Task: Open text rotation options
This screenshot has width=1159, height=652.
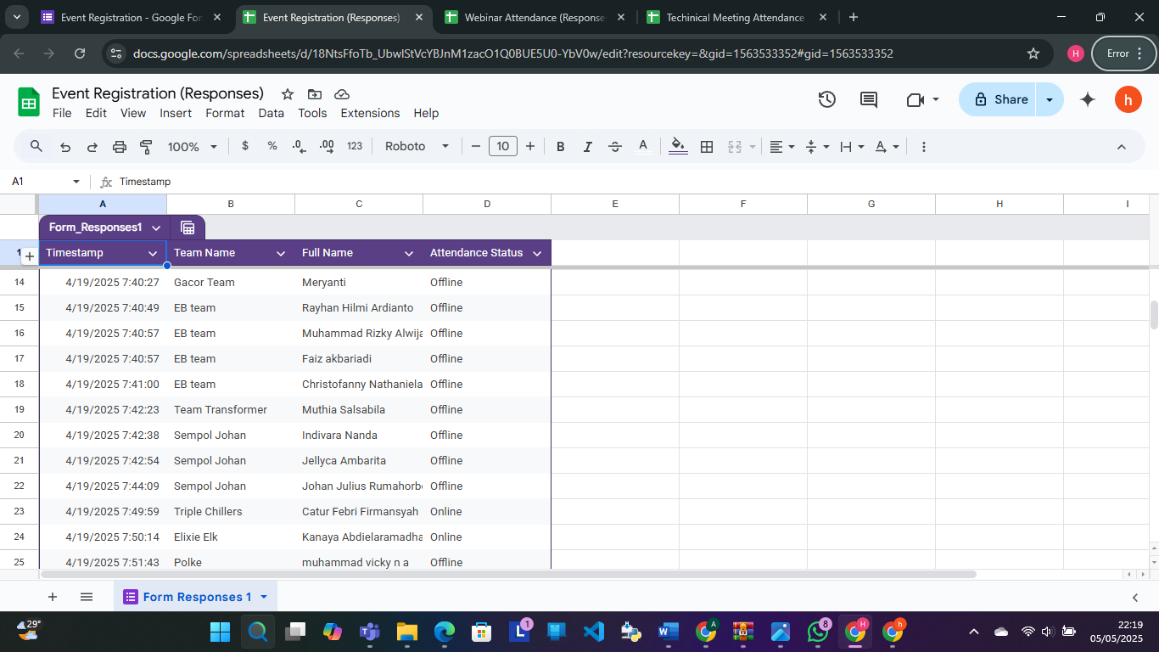Action: coord(887,147)
